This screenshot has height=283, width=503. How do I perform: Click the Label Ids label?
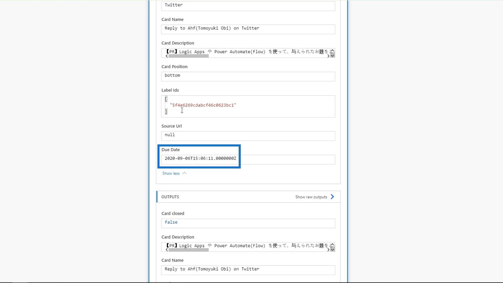[170, 90]
